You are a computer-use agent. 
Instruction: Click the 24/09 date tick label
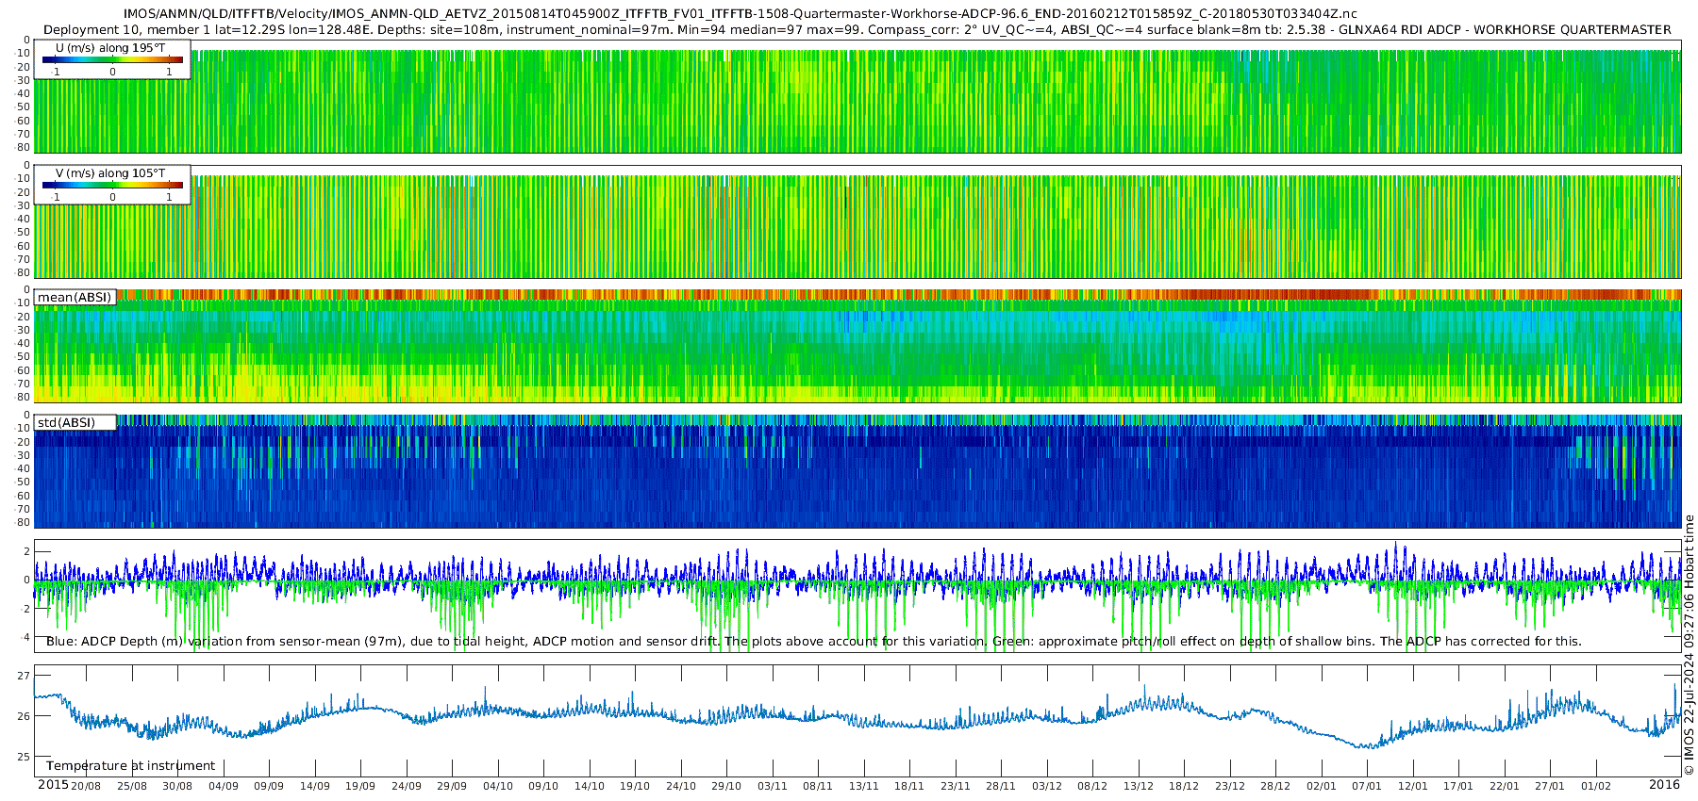(407, 786)
